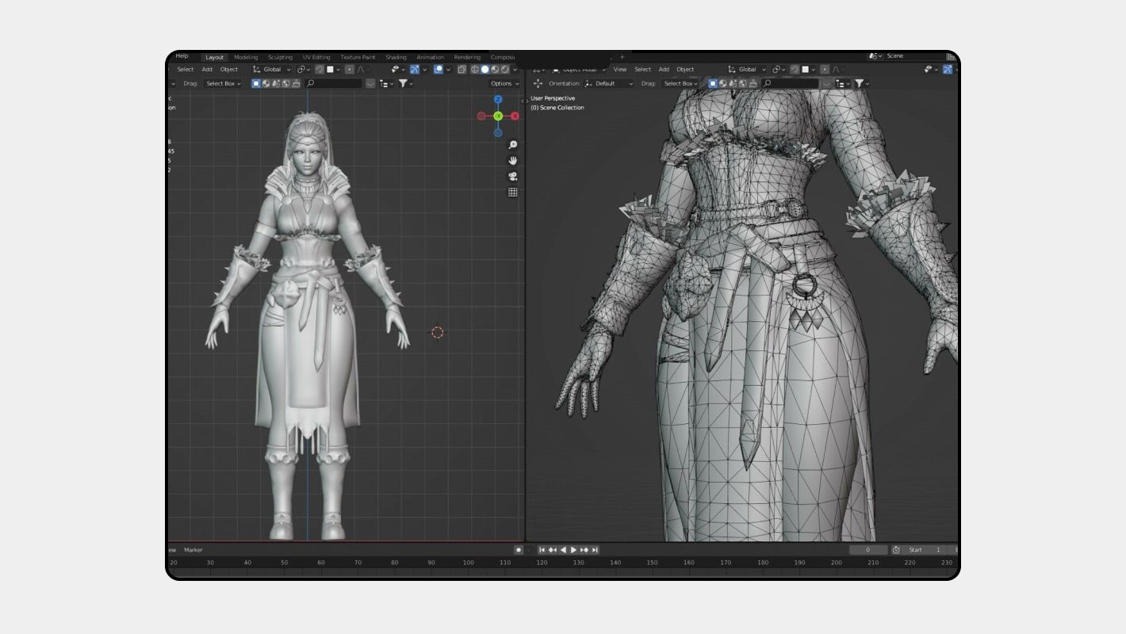
Task: Jump to timeline end with last playback button
Action: tap(596, 550)
